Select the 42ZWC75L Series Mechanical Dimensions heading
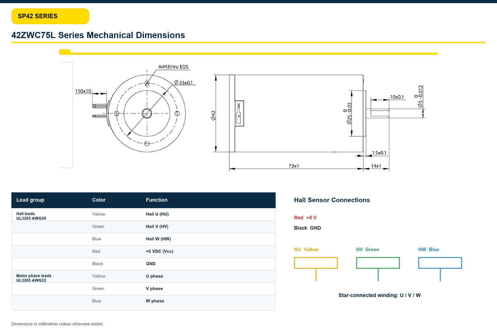 [x=98, y=35]
